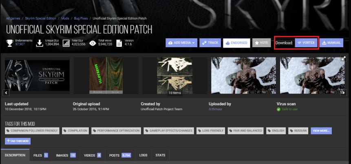
Task: Click the version number 4.1.6
Action: click(128, 44)
